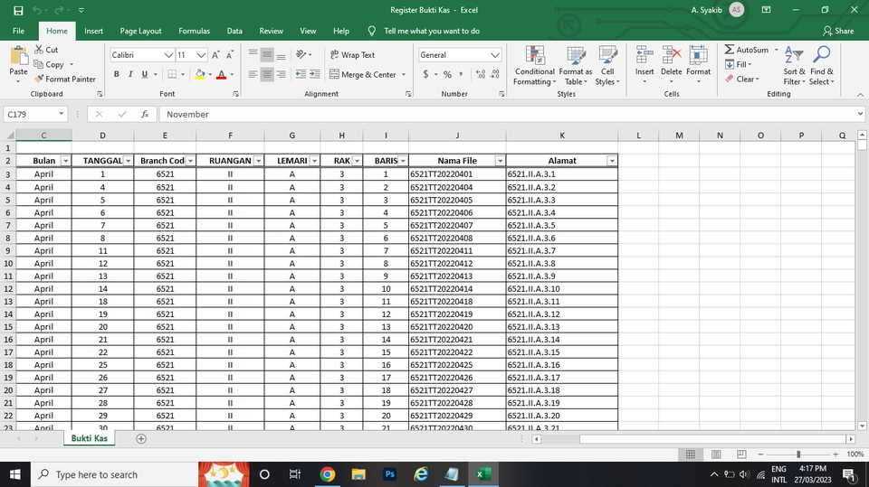Viewport: 869px width, 487px height.
Task: Open the font size dropdown
Action: pos(201,55)
